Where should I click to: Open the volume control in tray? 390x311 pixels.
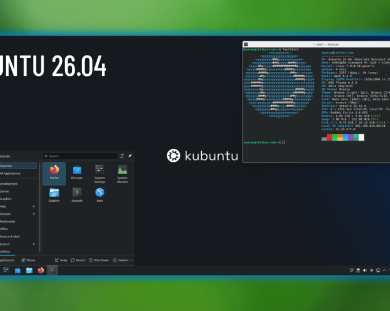coord(365,270)
